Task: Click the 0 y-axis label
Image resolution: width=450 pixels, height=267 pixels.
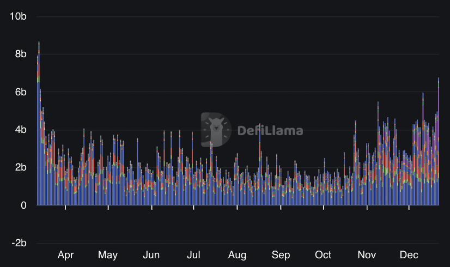Action: 23,205
